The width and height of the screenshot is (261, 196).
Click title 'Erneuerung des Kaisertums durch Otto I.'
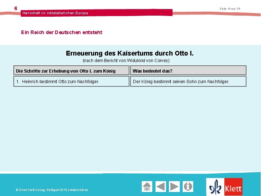pos(130,53)
